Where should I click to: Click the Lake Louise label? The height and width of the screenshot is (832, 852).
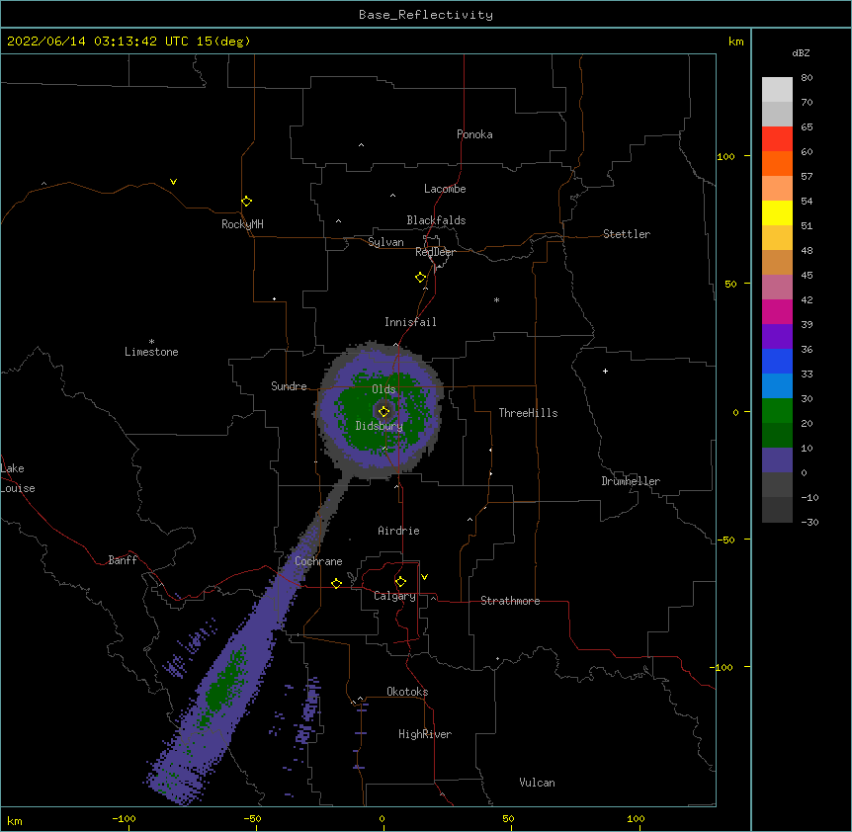click(18, 478)
